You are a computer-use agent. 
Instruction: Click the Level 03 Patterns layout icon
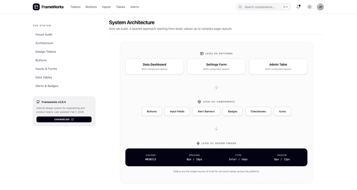[x=202, y=53]
